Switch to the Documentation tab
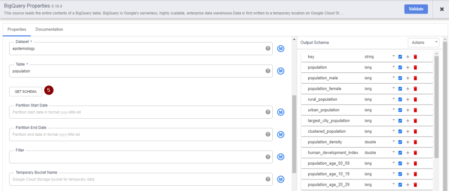Screen dimensions: 449x191 (49, 29)
